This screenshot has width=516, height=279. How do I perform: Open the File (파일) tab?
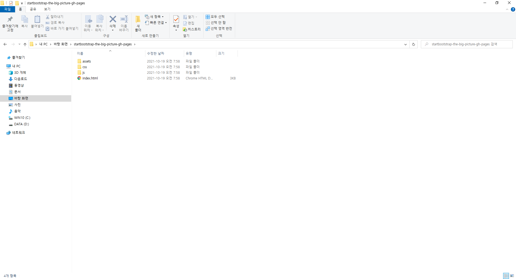8,9
